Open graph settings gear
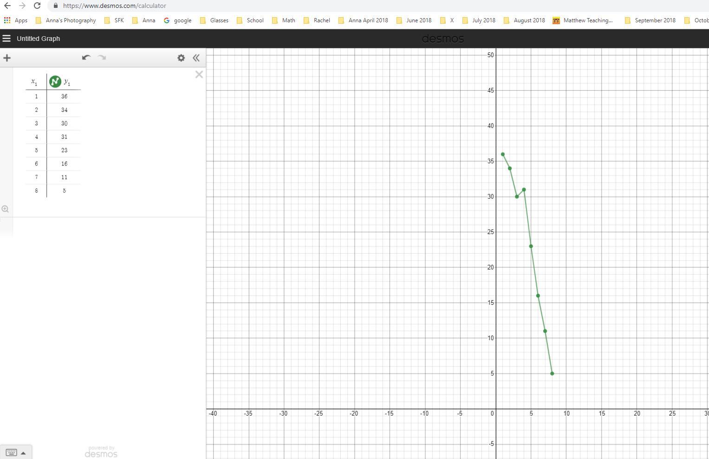Viewport: 709px width, 459px height. tap(181, 58)
